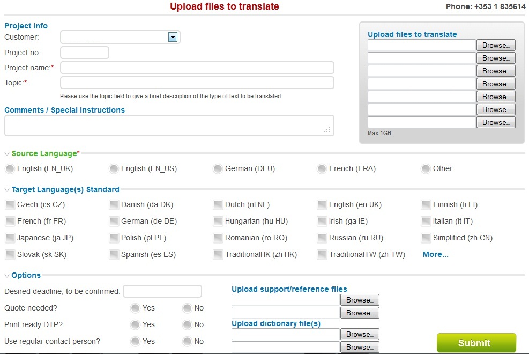Submit the translation upload form
Screen dimensions: 529x354
(x=476, y=343)
